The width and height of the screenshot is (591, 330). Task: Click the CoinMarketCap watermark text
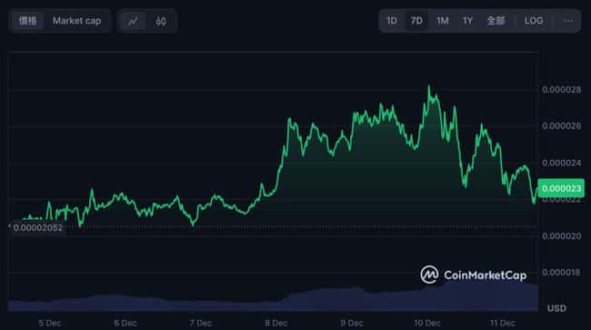(486, 275)
